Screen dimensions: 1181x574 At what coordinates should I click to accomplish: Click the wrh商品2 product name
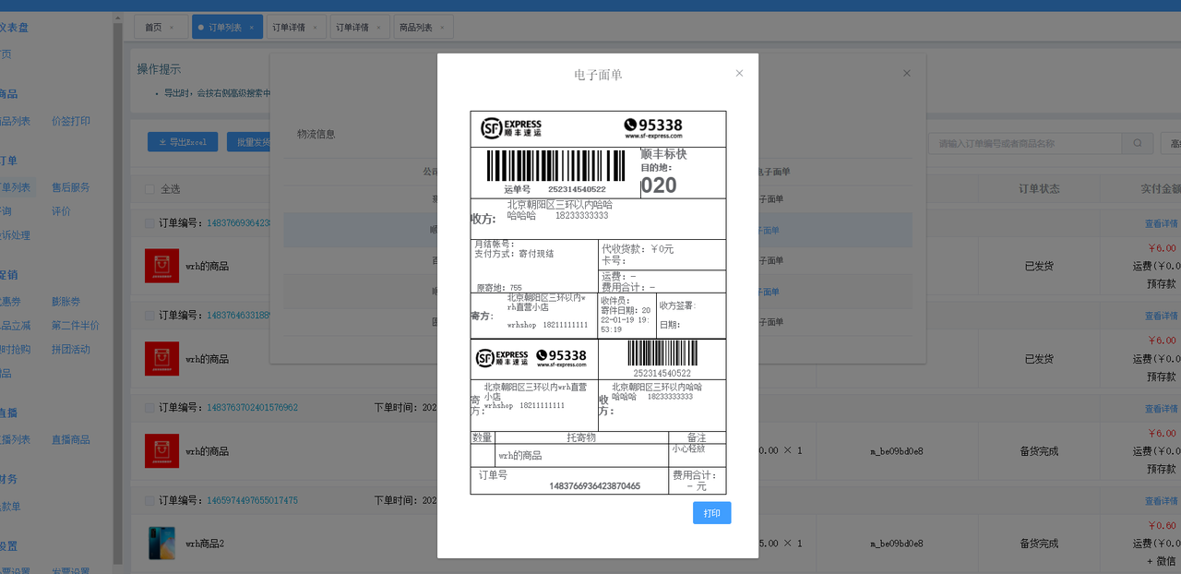tap(205, 544)
